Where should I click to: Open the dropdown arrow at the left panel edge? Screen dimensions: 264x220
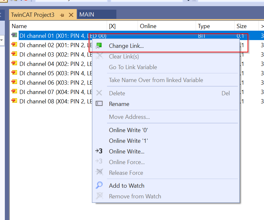click(2, 40)
